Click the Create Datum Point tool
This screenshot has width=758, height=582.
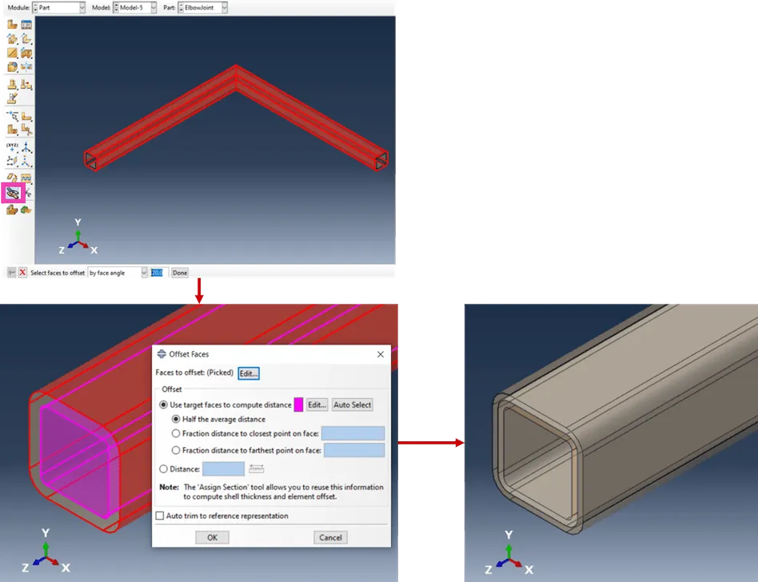tap(12, 148)
